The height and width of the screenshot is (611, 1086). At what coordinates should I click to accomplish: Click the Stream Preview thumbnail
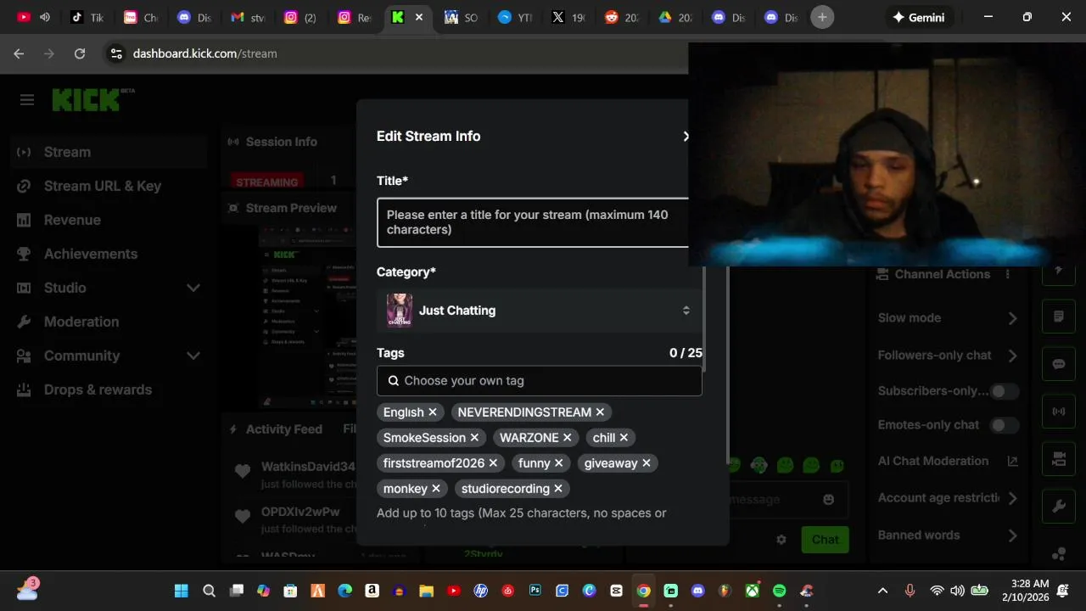tap(308, 317)
